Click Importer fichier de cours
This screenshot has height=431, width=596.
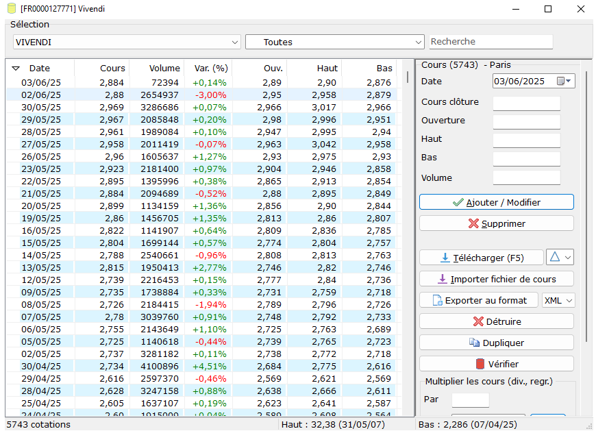[497, 279]
